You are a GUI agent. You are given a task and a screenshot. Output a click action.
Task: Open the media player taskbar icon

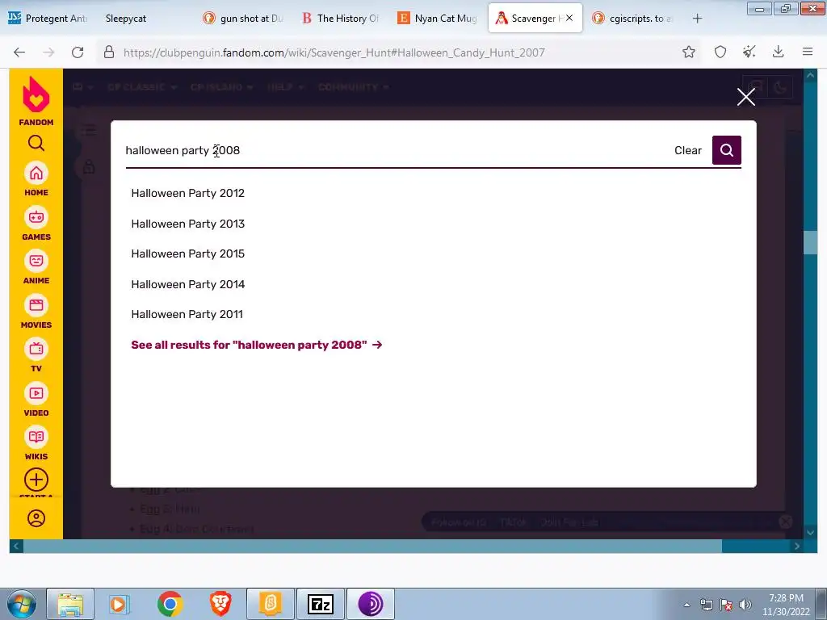(120, 604)
